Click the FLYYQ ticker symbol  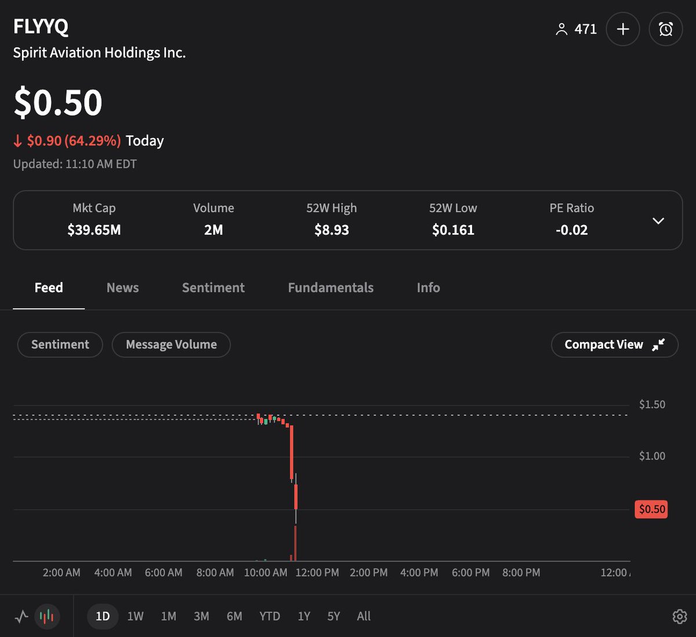41,26
